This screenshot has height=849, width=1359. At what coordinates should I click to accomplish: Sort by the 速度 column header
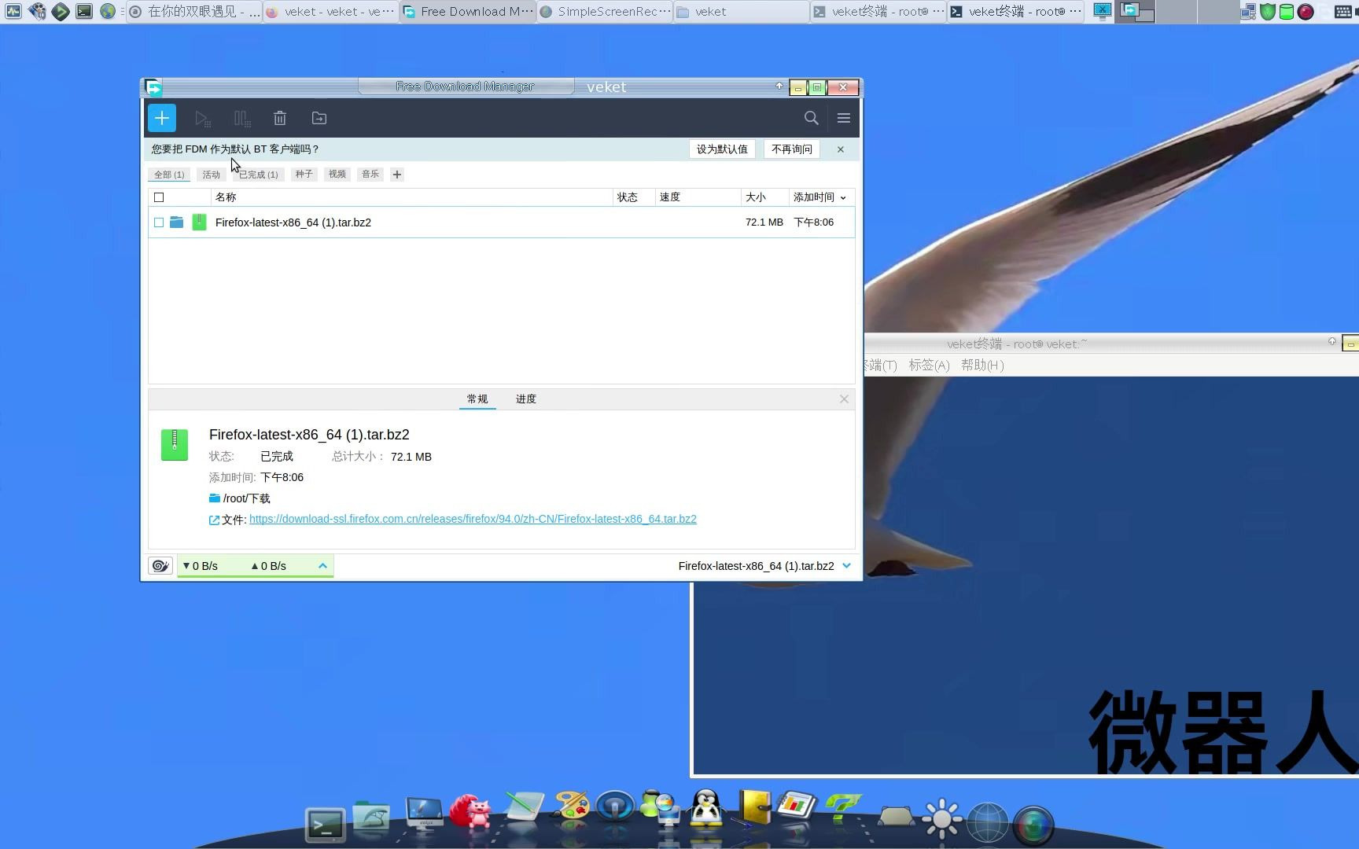698,197
